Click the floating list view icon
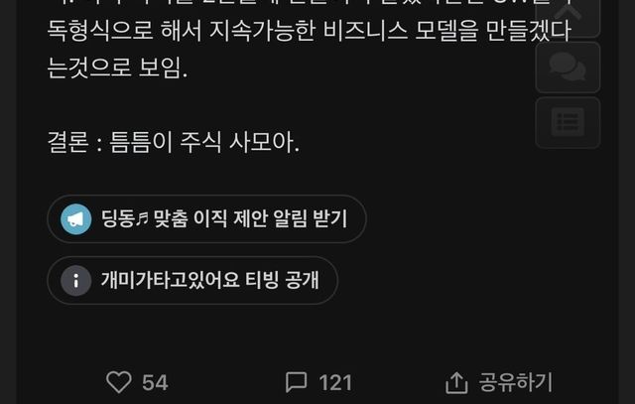 coord(568,122)
